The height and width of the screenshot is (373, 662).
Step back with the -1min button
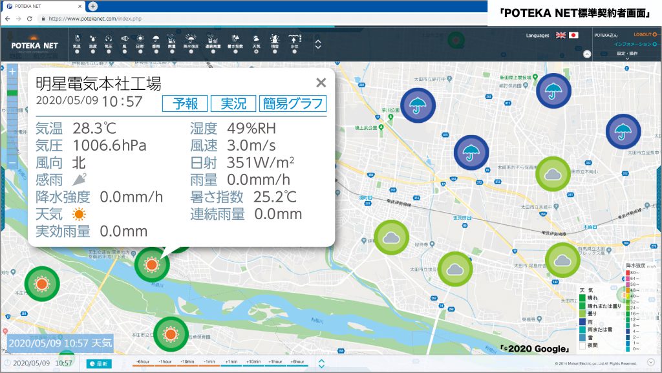pyautogui.click(x=209, y=362)
